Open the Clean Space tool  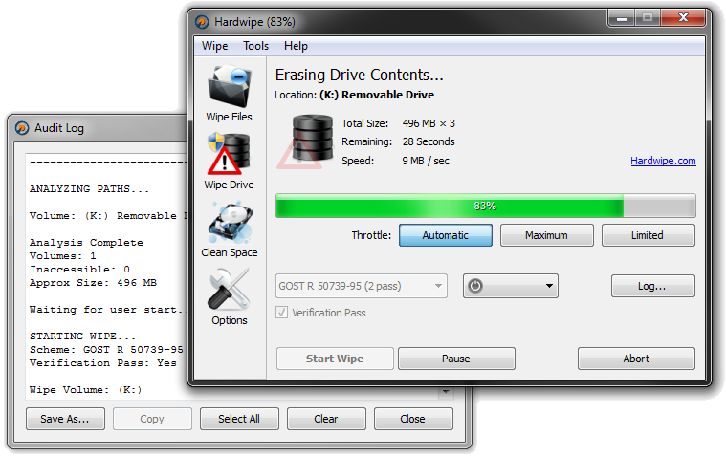pyautogui.click(x=230, y=229)
